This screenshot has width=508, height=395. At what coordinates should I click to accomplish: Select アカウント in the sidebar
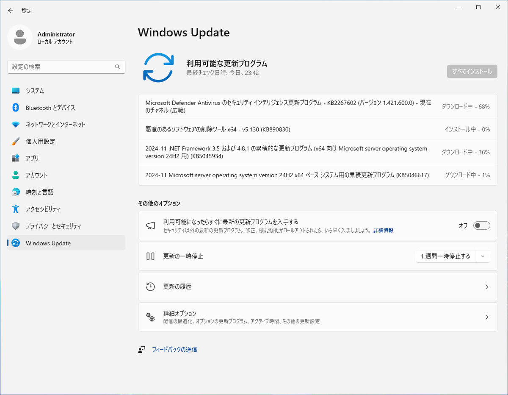click(66, 175)
